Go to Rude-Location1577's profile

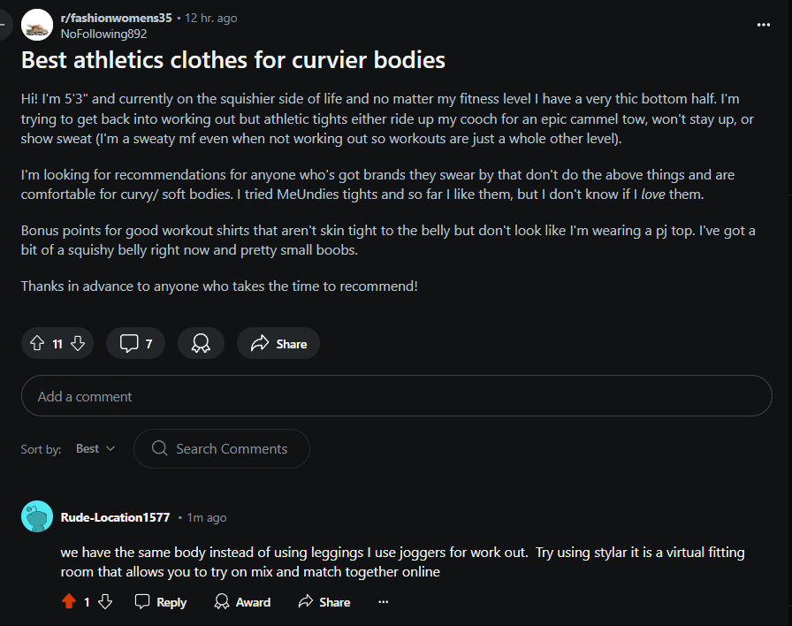[115, 517]
